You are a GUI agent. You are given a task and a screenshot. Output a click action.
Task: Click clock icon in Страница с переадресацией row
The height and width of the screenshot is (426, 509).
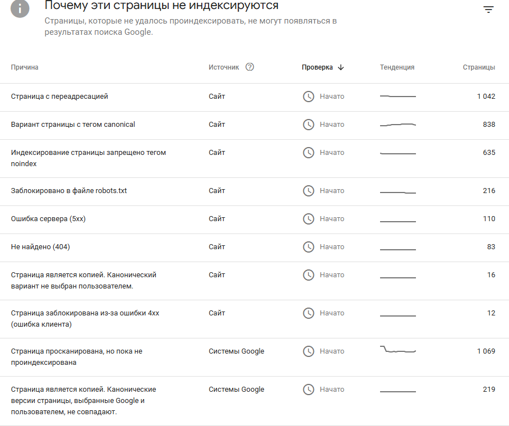308,97
